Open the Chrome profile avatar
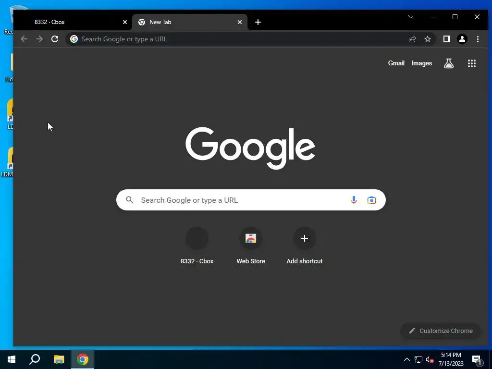The width and height of the screenshot is (492, 369). pos(462,39)
